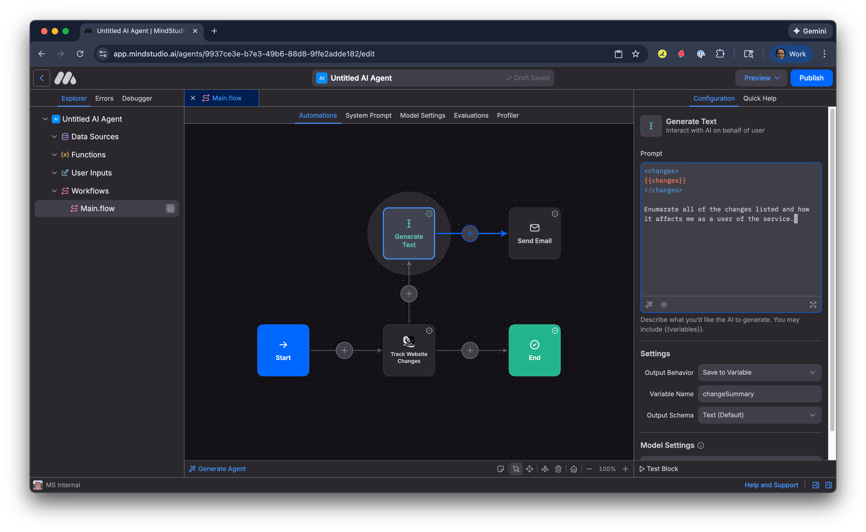This screenshot has height=532, width=866.
Task: Open Gemini from the browser toolbar
Action: click(x=810, y=31)
